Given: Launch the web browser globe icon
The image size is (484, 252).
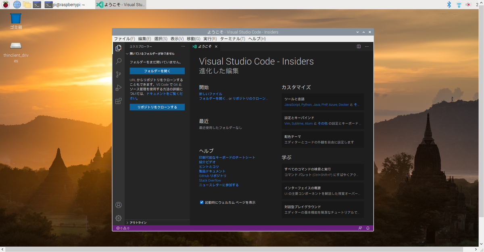Looking at the screenshot, I should pyautogui.click(x=17, y=4).
